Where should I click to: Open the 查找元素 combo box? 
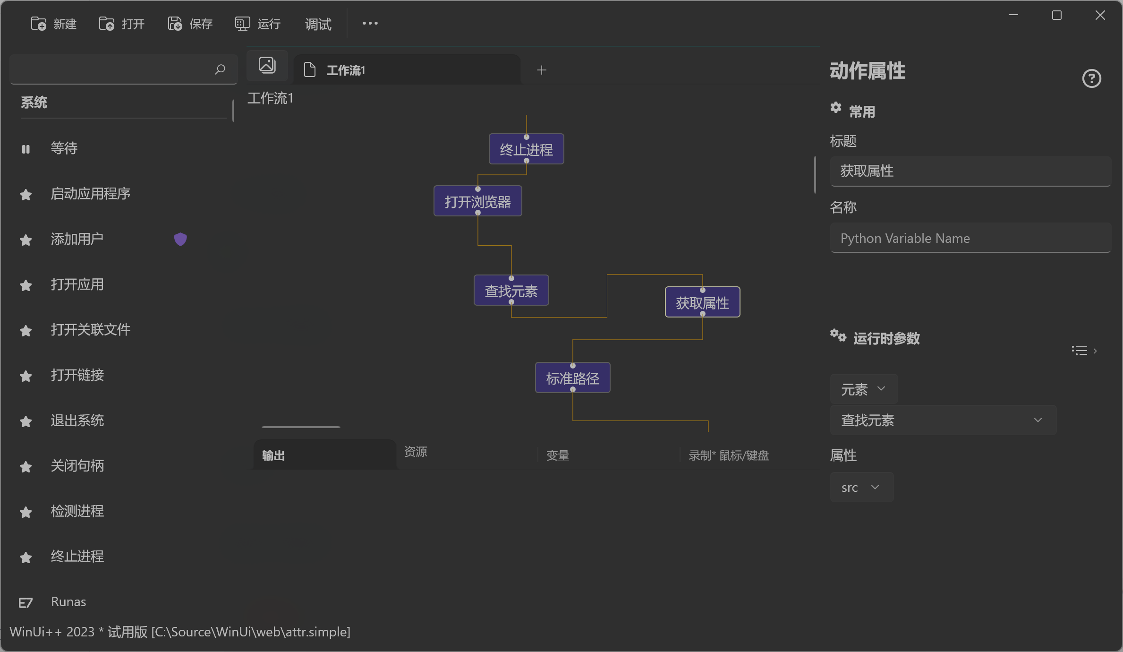(943, 420)
